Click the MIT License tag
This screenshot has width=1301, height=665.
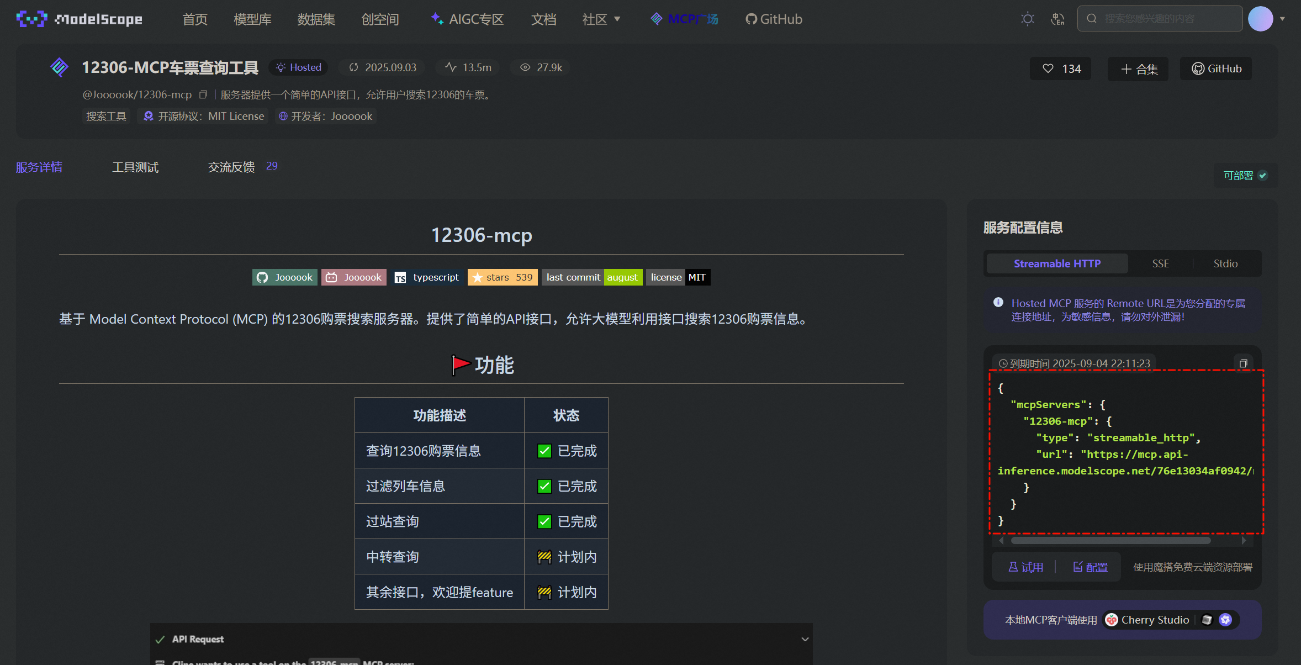pyautogui.click(x=204, y=116)
